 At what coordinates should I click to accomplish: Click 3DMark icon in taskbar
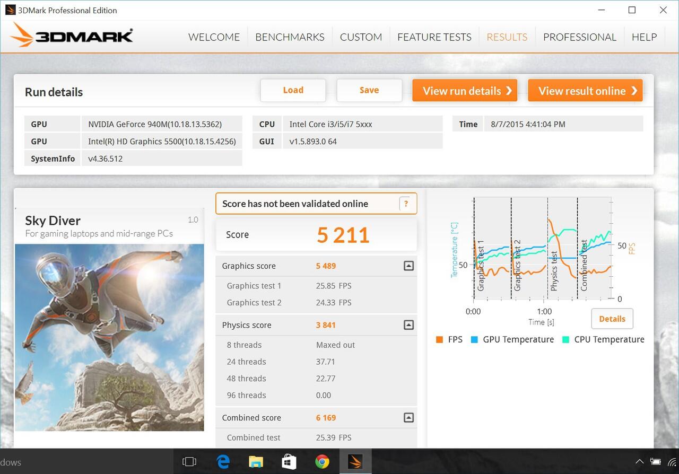click(355, 462)
